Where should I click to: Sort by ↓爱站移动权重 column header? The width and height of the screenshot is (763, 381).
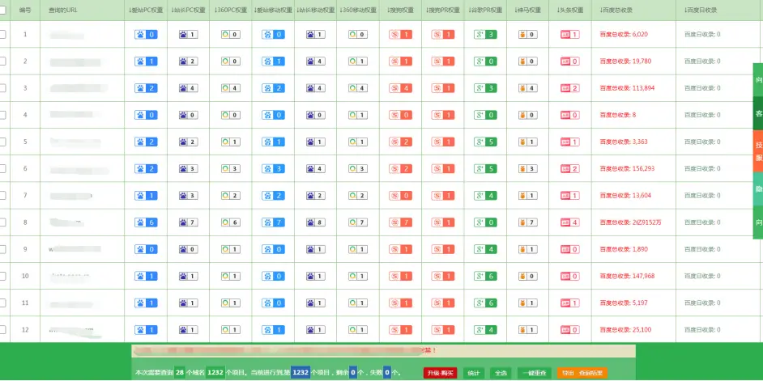273,10
